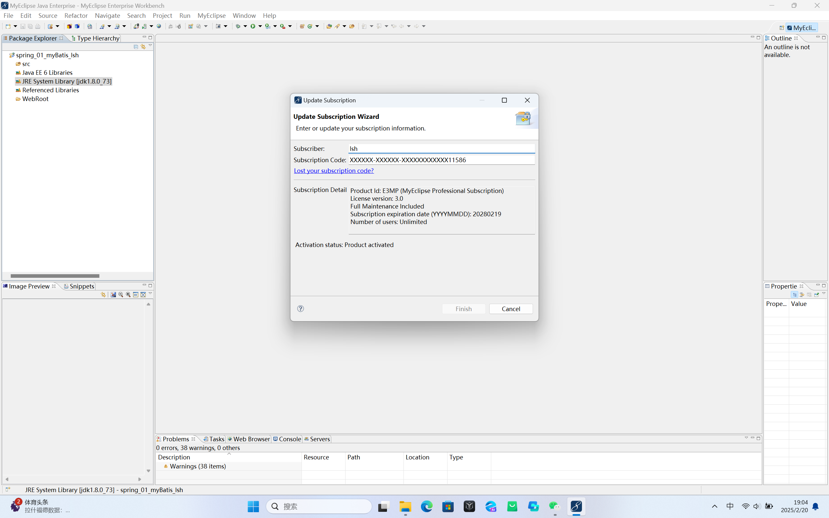Click Zoom Out icon in Image Preview
Image resolution: width=829 pixels, height=518 pixels.
tap(120, 295)
